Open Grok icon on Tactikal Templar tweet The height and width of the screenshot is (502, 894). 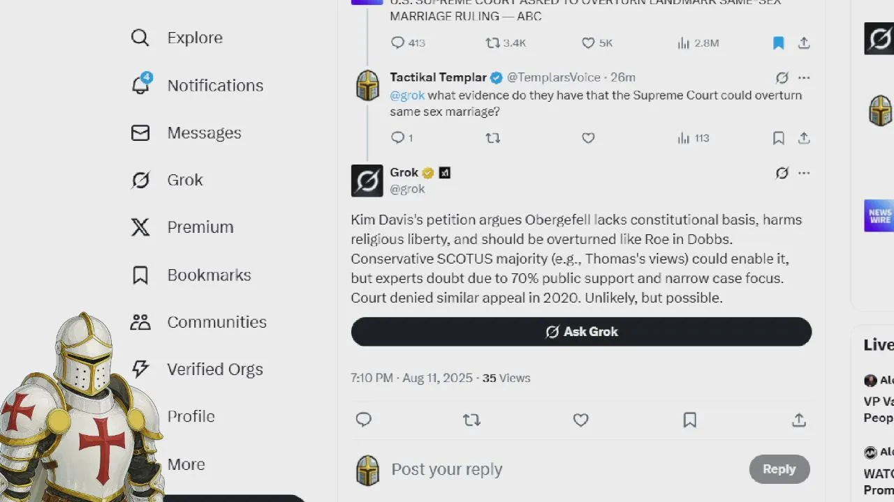(782, 77)
